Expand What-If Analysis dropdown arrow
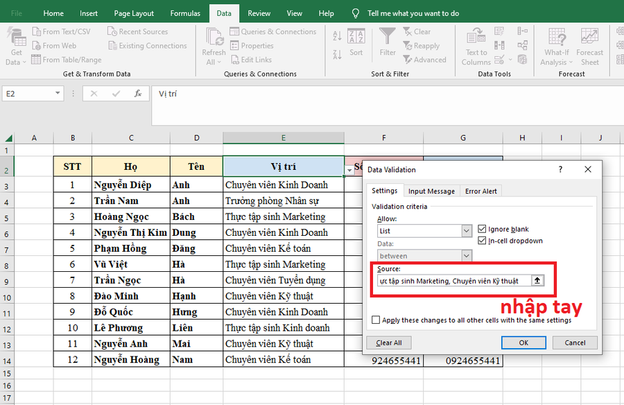 coord(571,62)
